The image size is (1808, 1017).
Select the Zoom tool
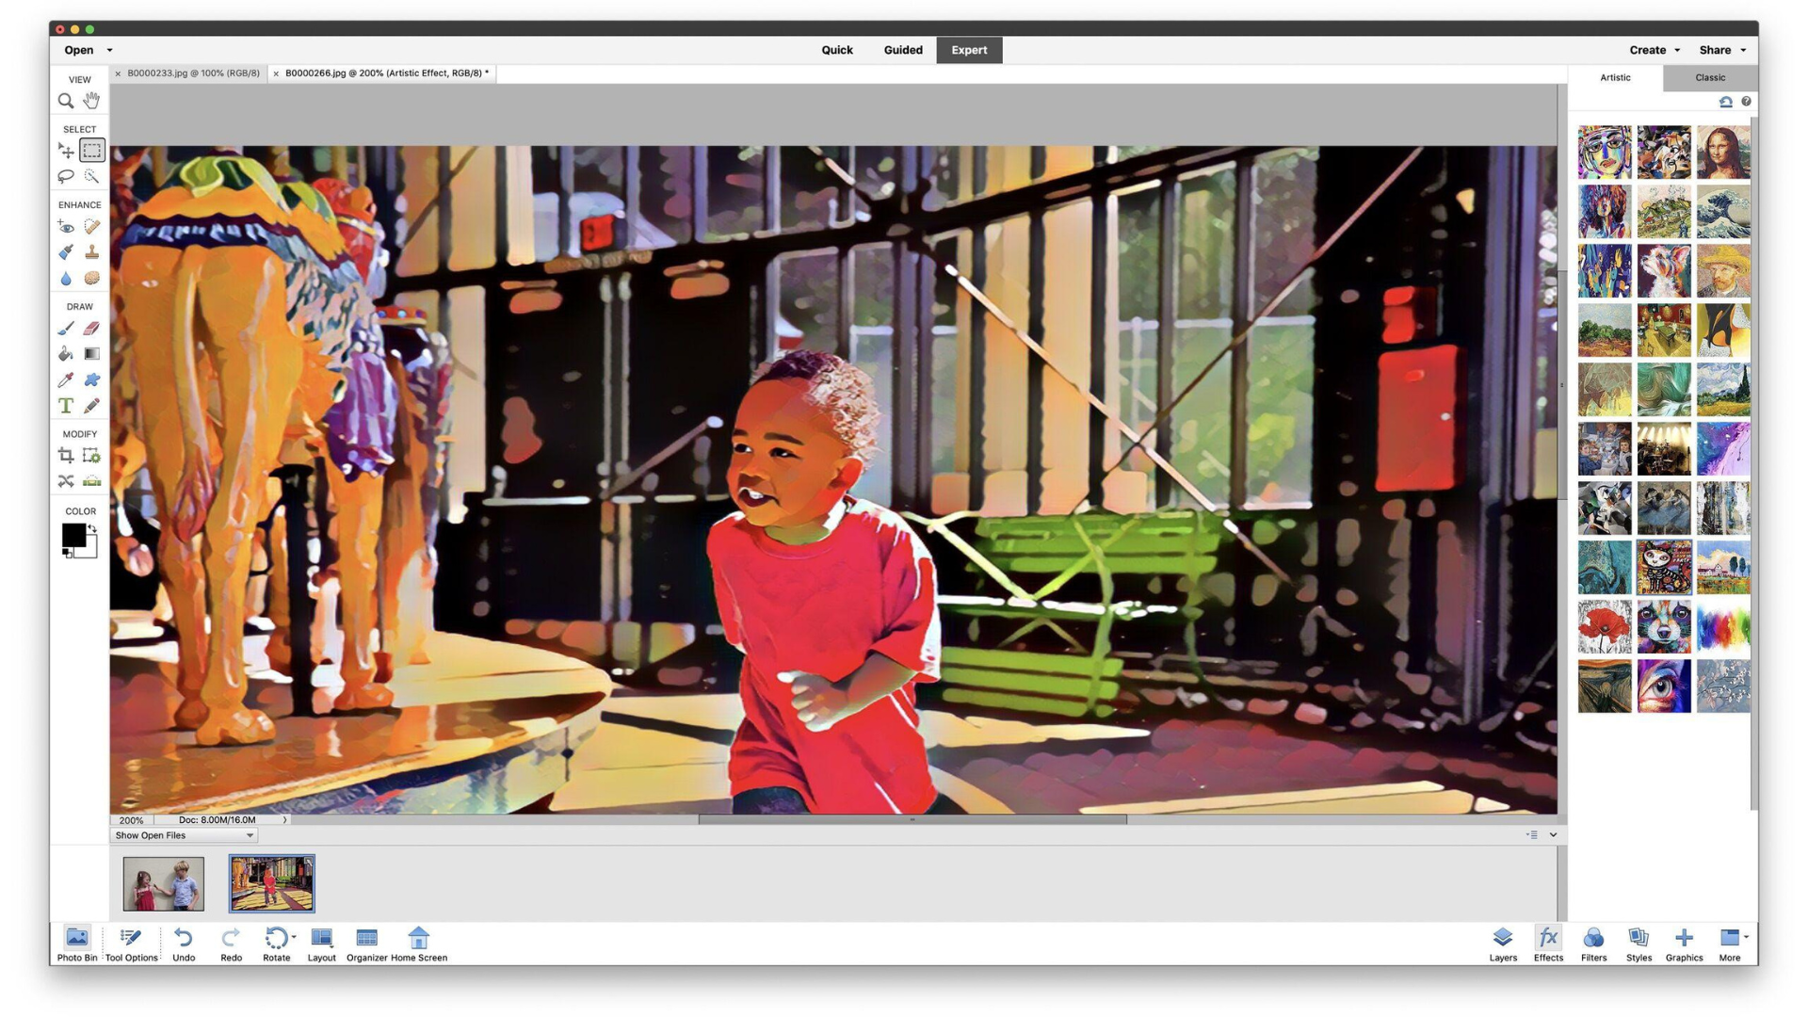(x=66, y=101)
